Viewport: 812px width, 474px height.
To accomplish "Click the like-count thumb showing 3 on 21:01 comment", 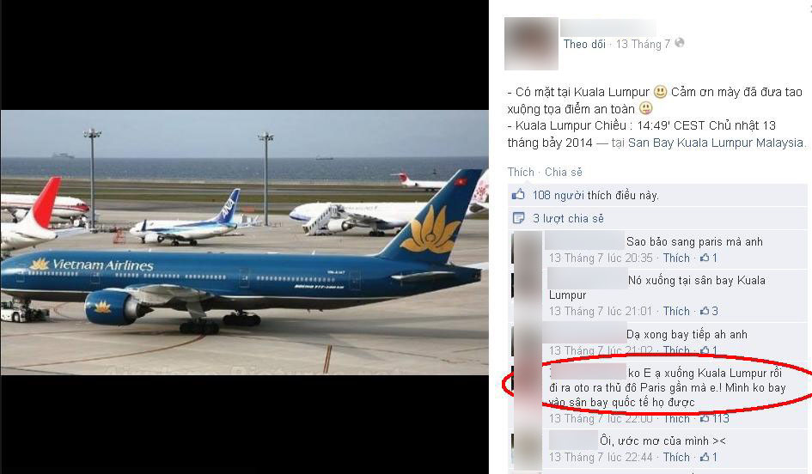I will [x=705, y=311].
